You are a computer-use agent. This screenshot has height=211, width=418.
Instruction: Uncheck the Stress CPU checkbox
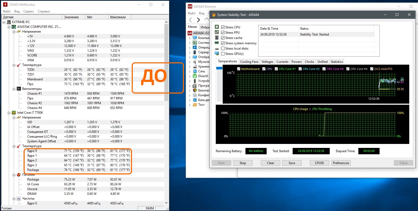pos(223,27)
